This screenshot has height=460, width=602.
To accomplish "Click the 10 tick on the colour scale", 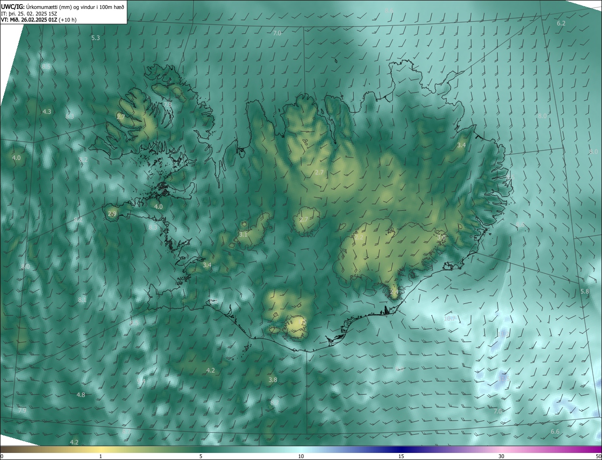I will (301, 456).
